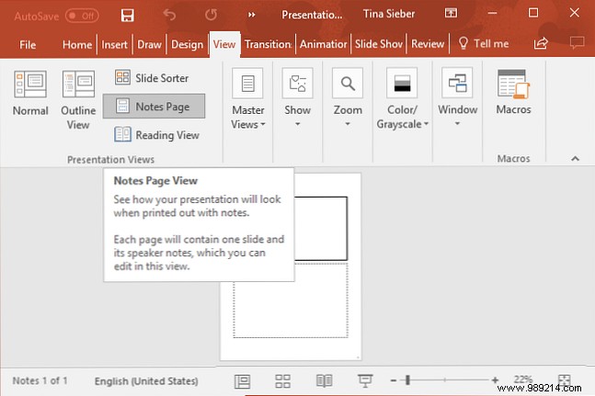This screenshot has width=595, height=396.
Task: Open the Window dropdown
Action: [457, 97]
